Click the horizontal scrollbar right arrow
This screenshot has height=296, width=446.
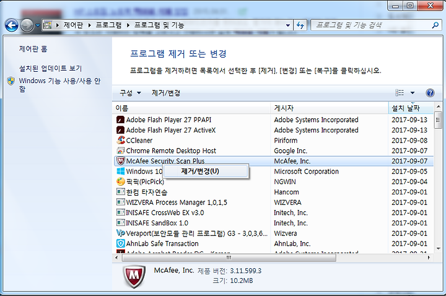(429, 258)
